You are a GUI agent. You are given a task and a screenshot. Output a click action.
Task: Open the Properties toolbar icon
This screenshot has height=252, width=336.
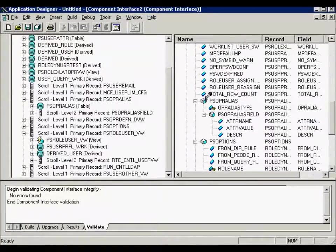[97, 27]
